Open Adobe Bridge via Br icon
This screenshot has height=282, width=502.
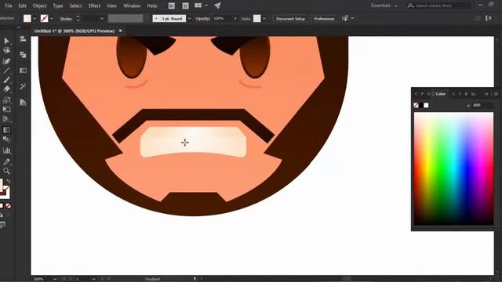(x=172, y=5)
